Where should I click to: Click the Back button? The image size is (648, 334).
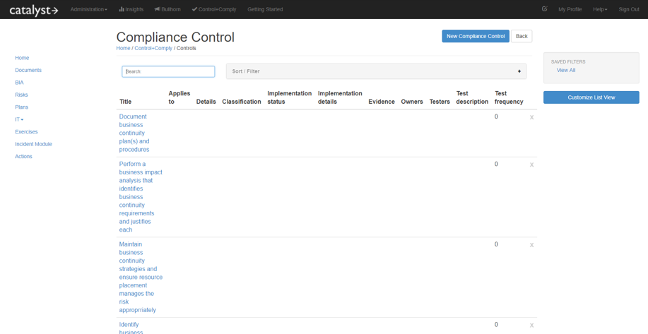[522, 36]
